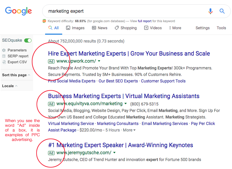Image resolution: width=232 pixels, height=169 pixels.
Task: Click the Ad badge for equivityva.com
Action: (51, 104)
